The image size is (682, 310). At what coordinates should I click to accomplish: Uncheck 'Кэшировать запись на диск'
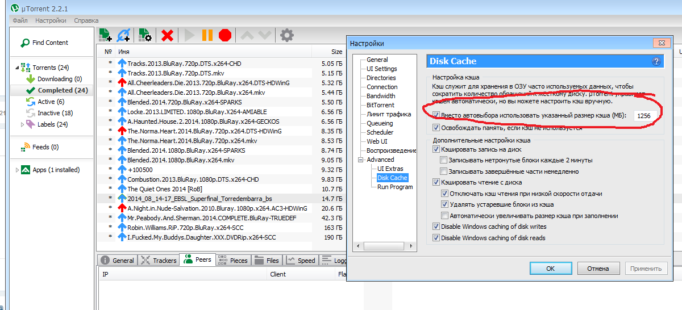tap(436, 150)
